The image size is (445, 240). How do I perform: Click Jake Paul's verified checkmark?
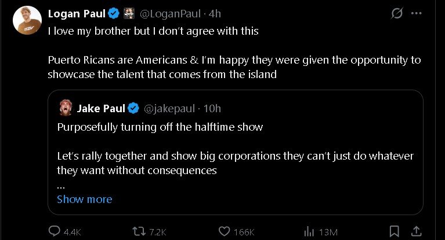point(133,108)
